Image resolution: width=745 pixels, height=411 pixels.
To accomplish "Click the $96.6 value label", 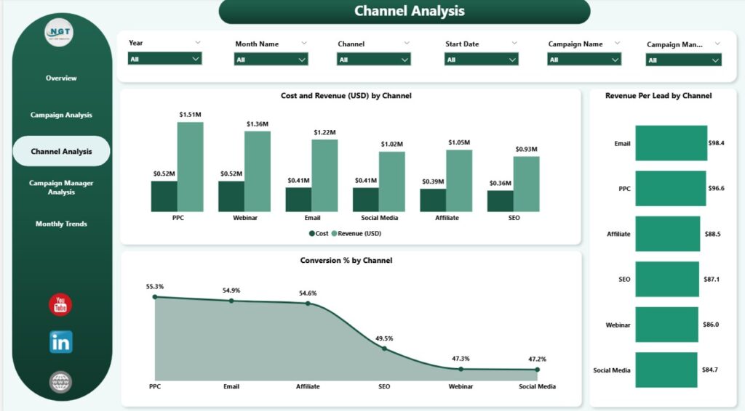I will [x=716, y=188].
